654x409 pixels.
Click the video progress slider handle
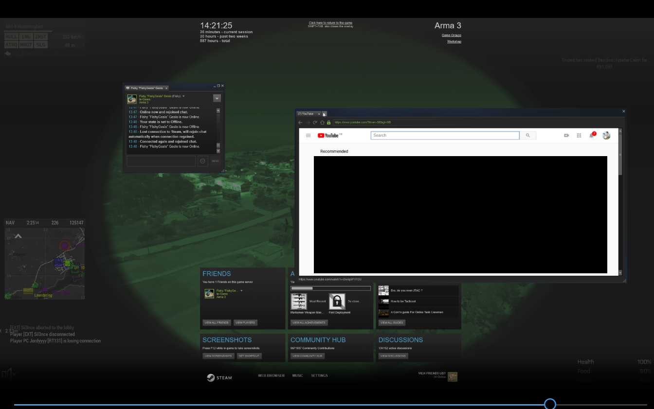(550, 404)
